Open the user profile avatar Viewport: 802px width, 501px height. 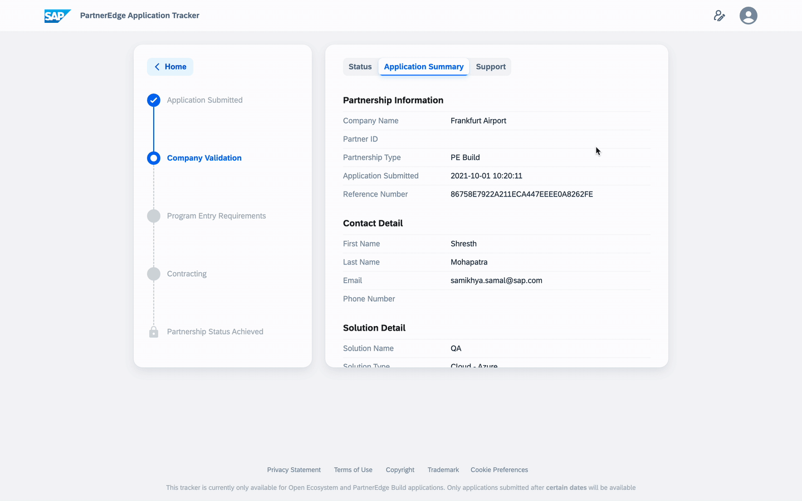pos(748,16)
